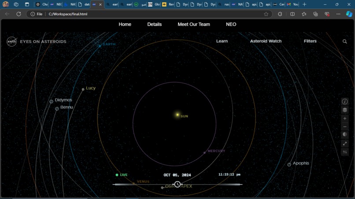355x199 pixels.
Task: Click the browser back arrow
Action: coord(7,14)
